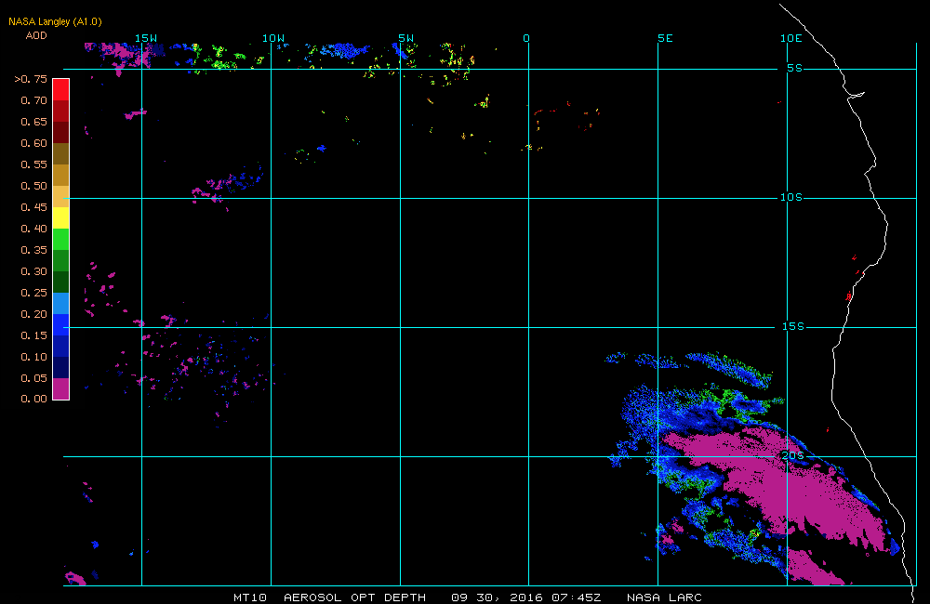Click the 'NASA LARC' caption text
The width and height of the screenshot is (930, 604).
pyautogui.click(x=664, y=597)
